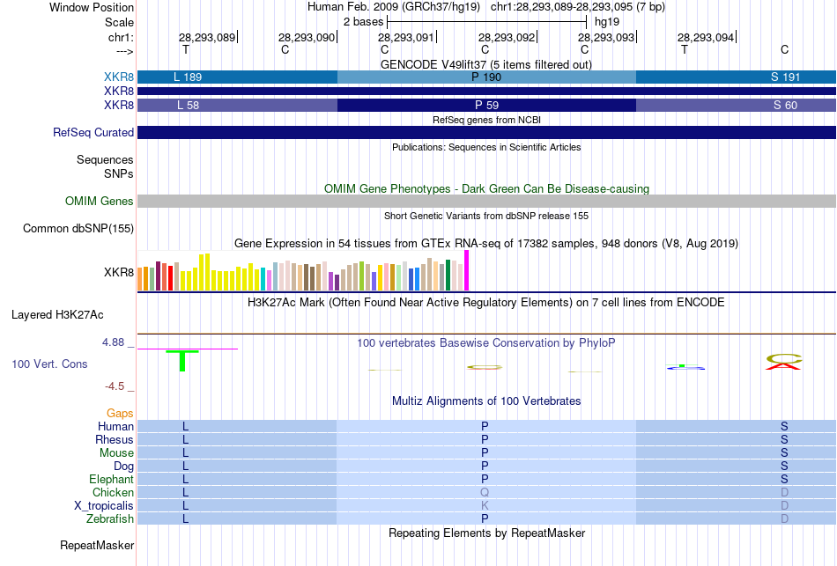Click the gray OMIM Genes bar
This screenshot has height=566, width=837.
point(486,201)
